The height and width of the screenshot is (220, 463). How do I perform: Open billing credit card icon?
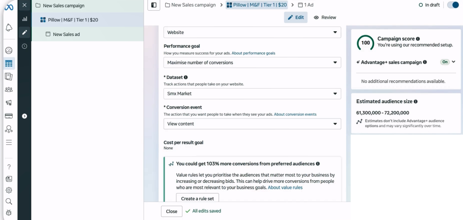(9, 116)
